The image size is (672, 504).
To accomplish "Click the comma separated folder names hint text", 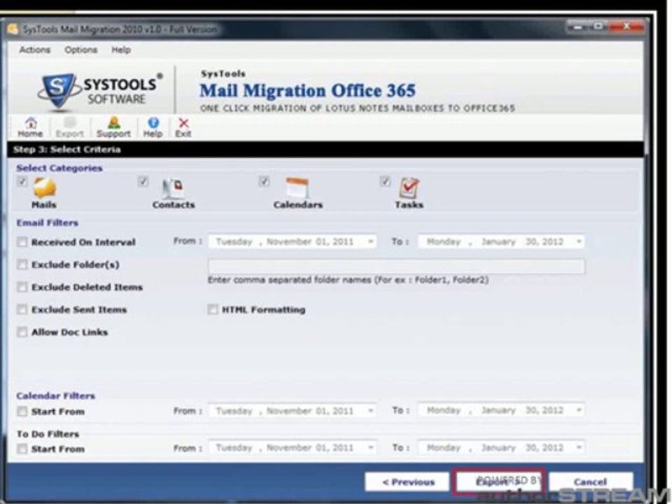I will click(x=348, y=280).
